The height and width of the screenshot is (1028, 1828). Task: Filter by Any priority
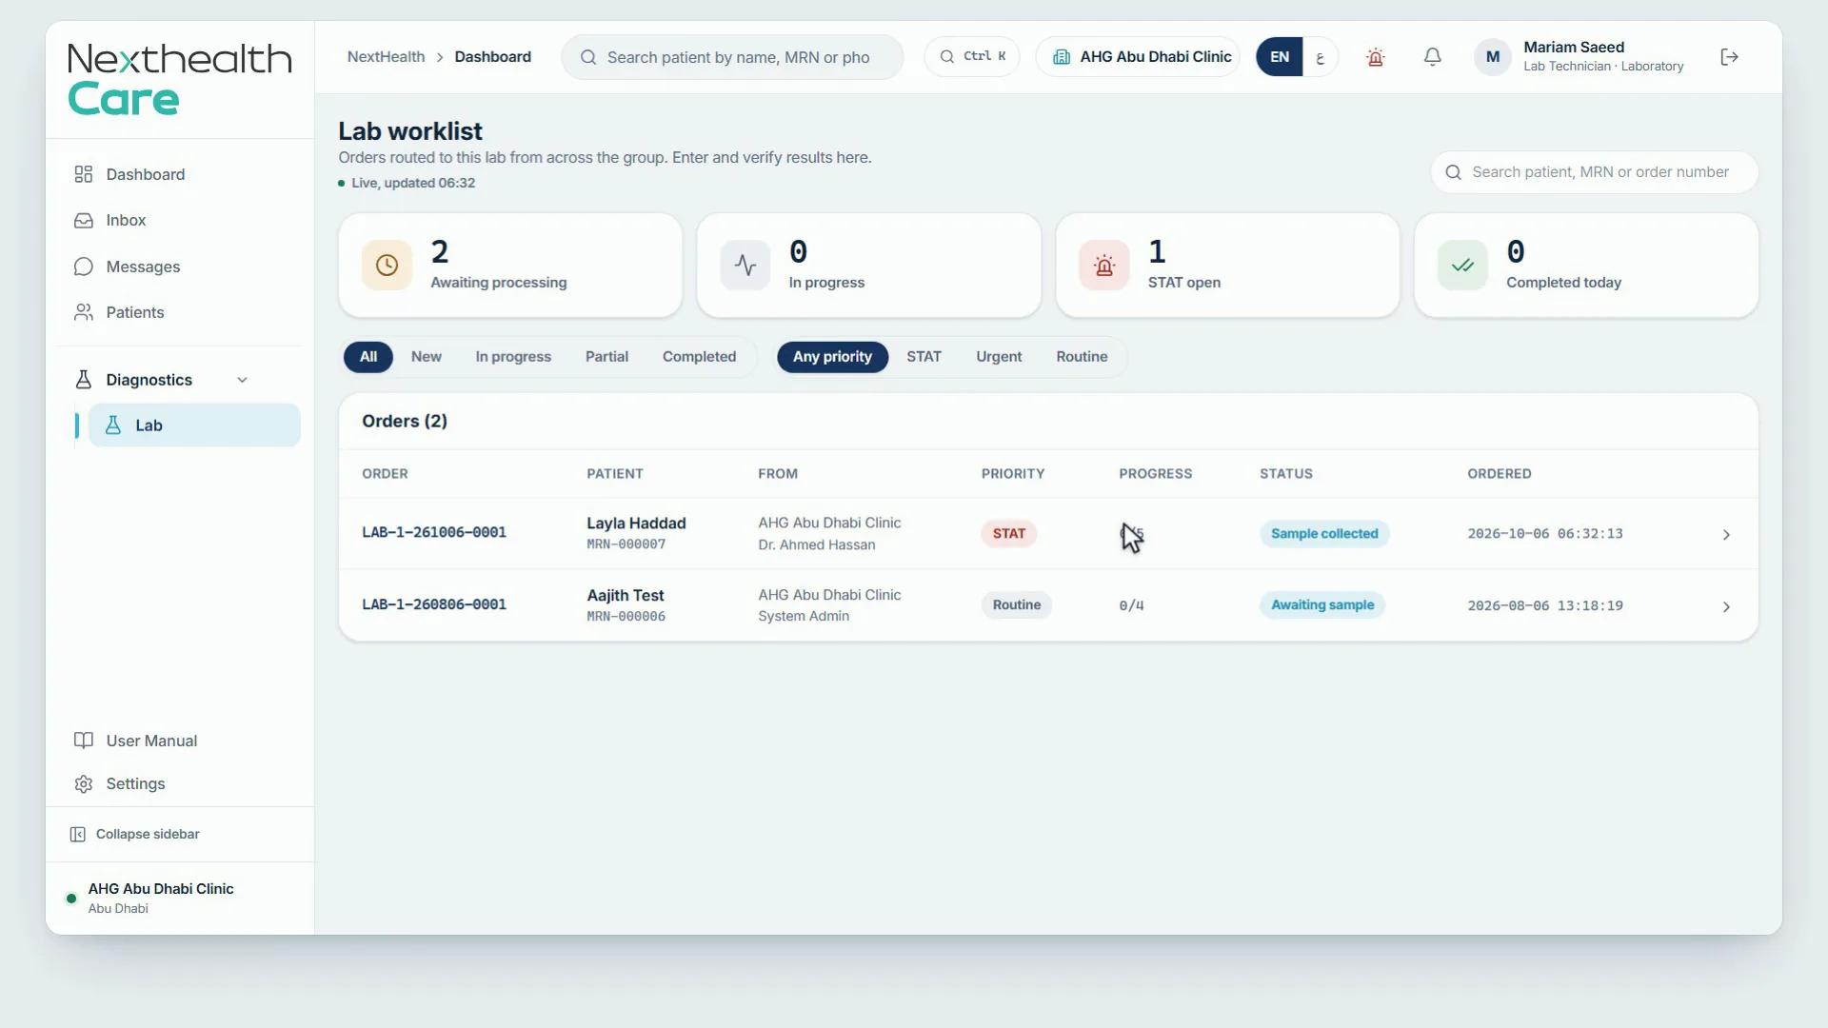click(832, 357)
